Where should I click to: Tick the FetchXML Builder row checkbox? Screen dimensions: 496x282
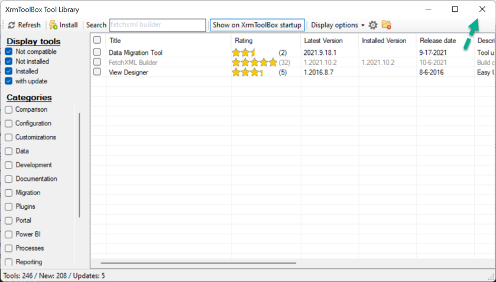click(x=97, y=62)
